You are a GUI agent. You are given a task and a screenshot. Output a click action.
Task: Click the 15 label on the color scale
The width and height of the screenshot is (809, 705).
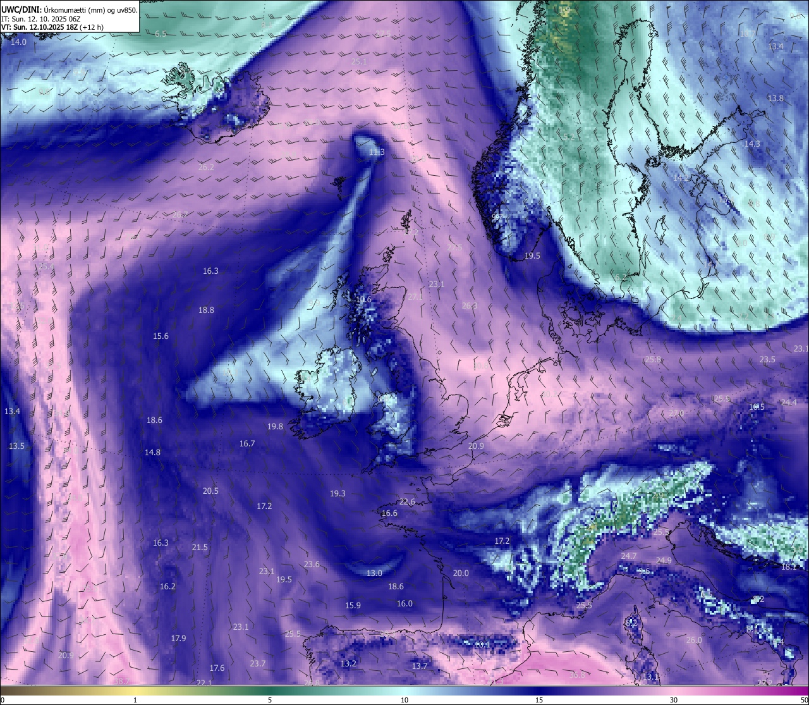539,700
